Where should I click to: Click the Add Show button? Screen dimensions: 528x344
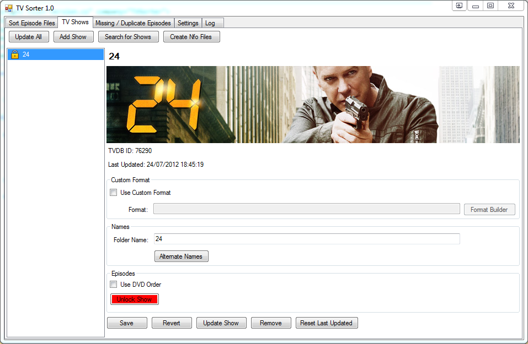73,37
